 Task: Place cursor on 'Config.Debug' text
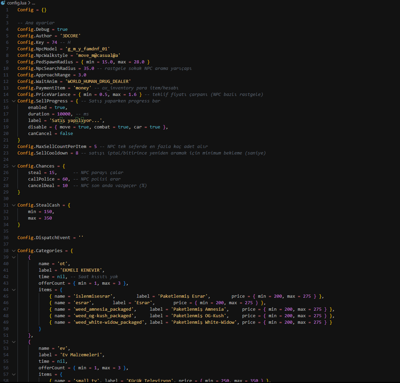coord(33,29)
